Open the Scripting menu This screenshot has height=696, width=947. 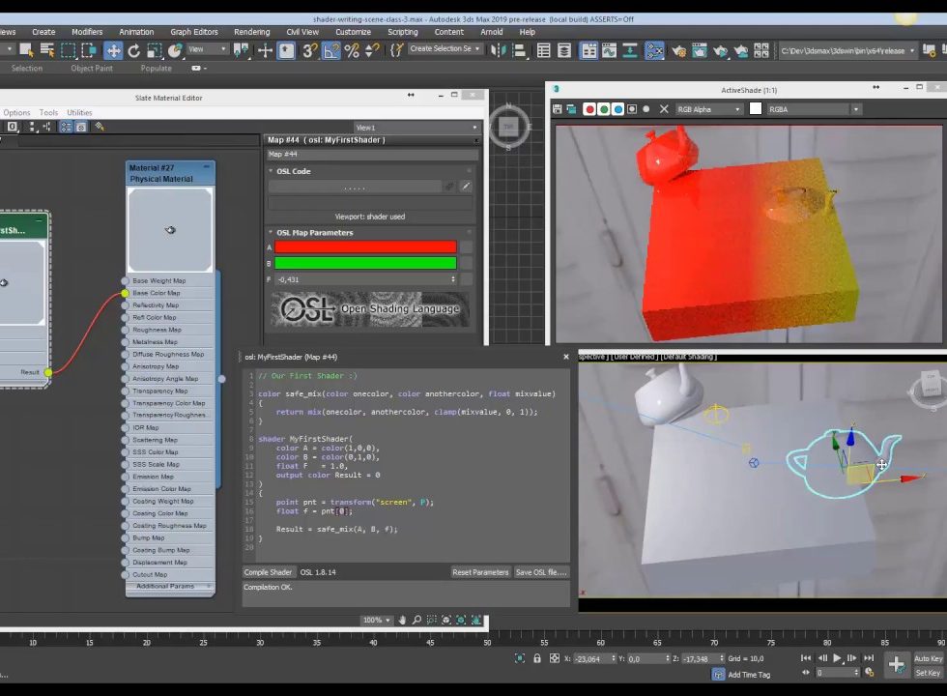(x=402, y=32)
